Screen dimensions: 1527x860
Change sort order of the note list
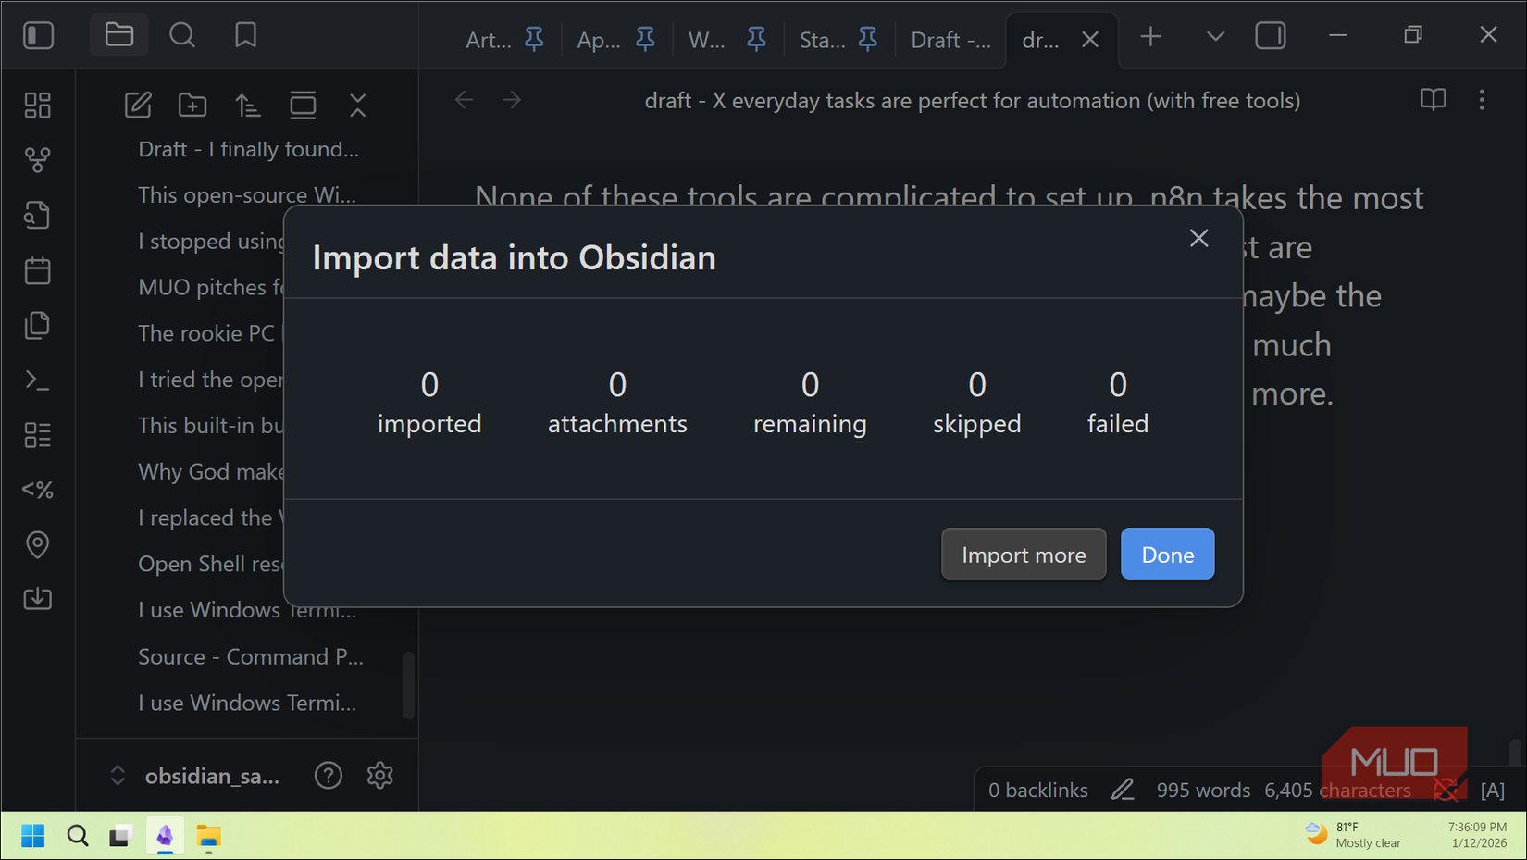tap(247, 105)
